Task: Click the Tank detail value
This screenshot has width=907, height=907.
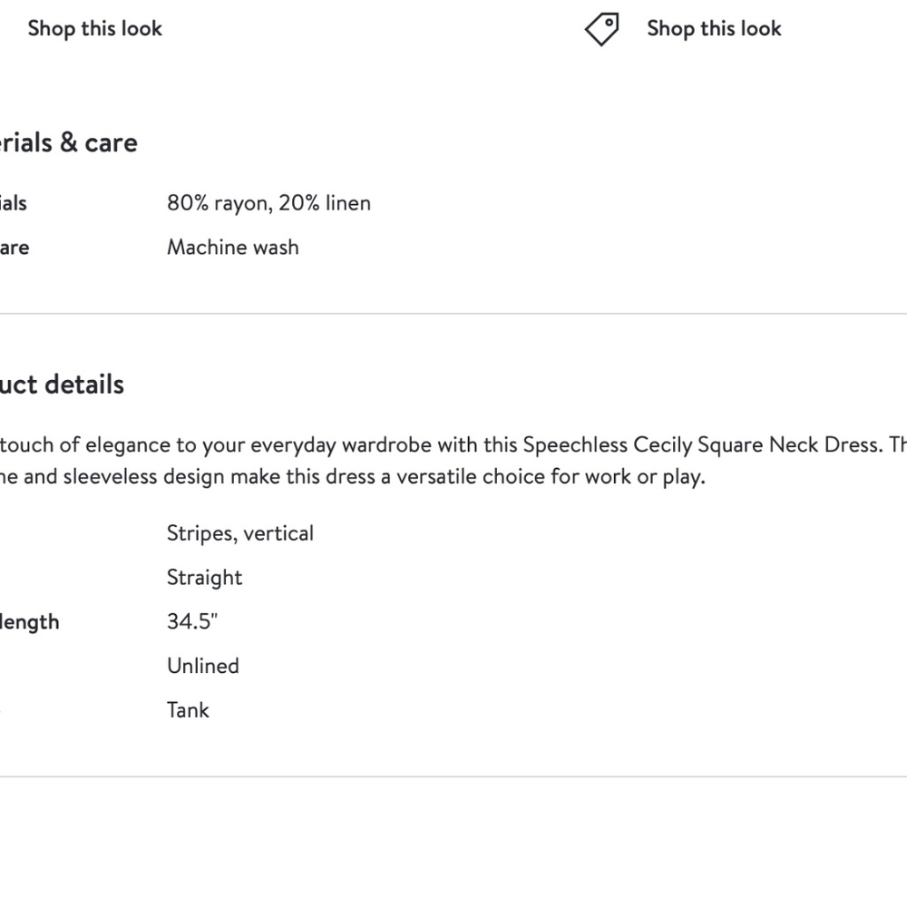Action: pos(188,710)
